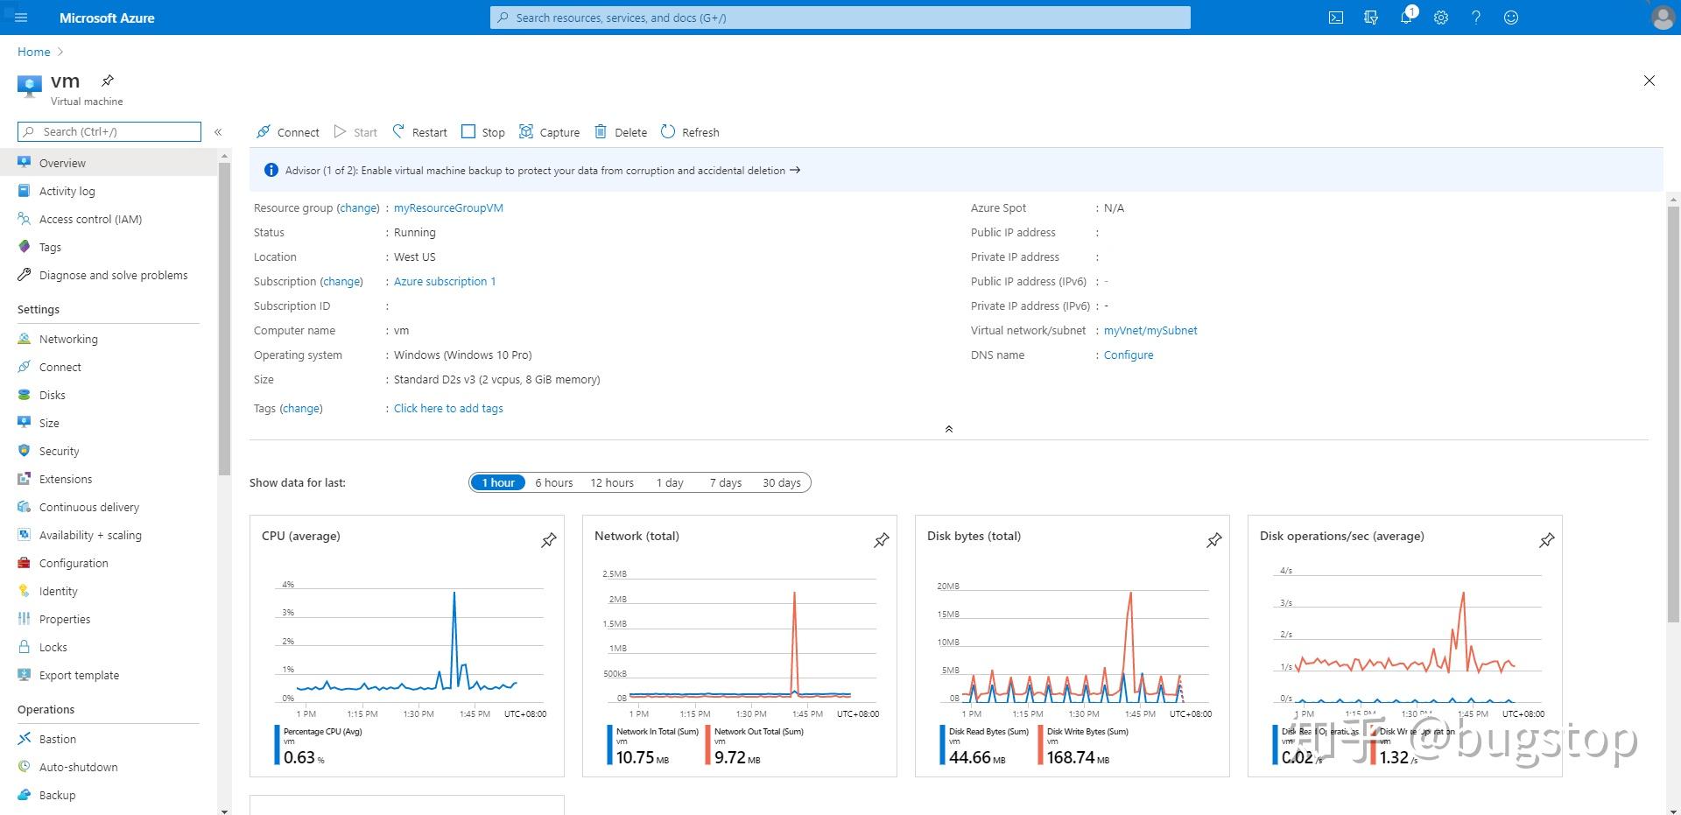
Task: Pin the Disk operations/sec chart
Action: [x=1547, y=540]
